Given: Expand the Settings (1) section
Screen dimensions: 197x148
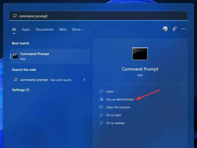Looking at the screenshot, I should tap(21, 90).
